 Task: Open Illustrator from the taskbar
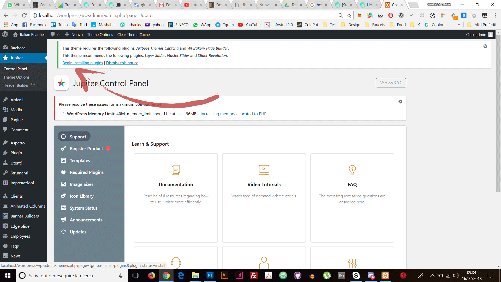(x=224, y=275)
